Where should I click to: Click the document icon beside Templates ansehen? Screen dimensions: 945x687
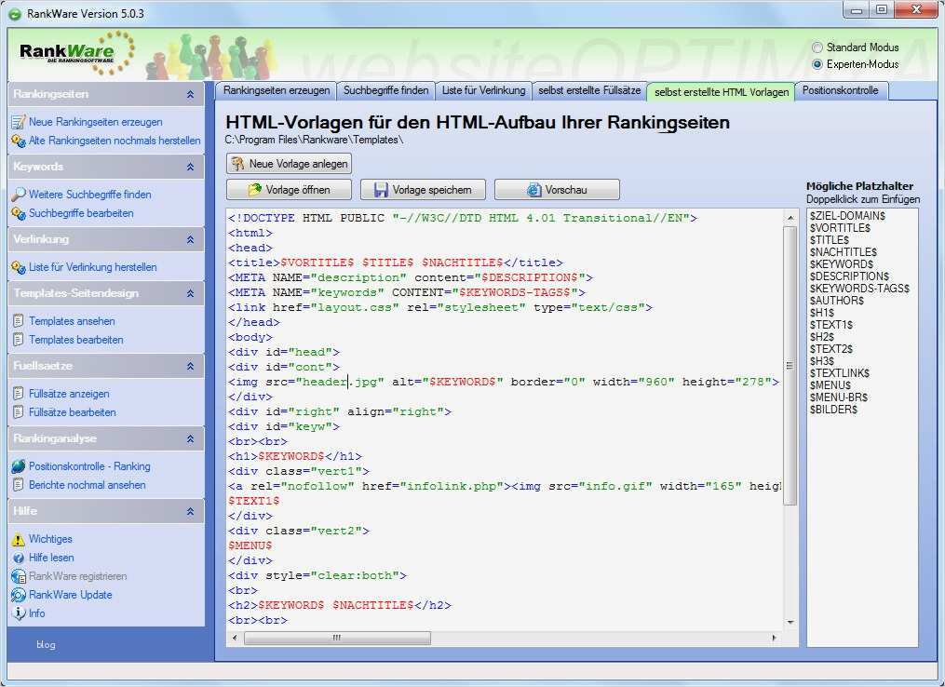click(x=18, y=321)
